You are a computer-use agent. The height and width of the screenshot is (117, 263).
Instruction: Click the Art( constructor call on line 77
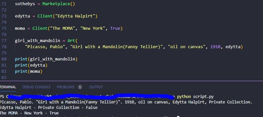pyautogui.click(x=73, y=41)
